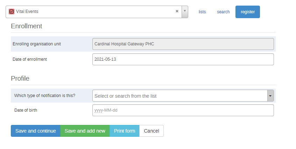Click the Enrollment section heading
This screenshot has height=149, width=296.
[x=27, y=26]
